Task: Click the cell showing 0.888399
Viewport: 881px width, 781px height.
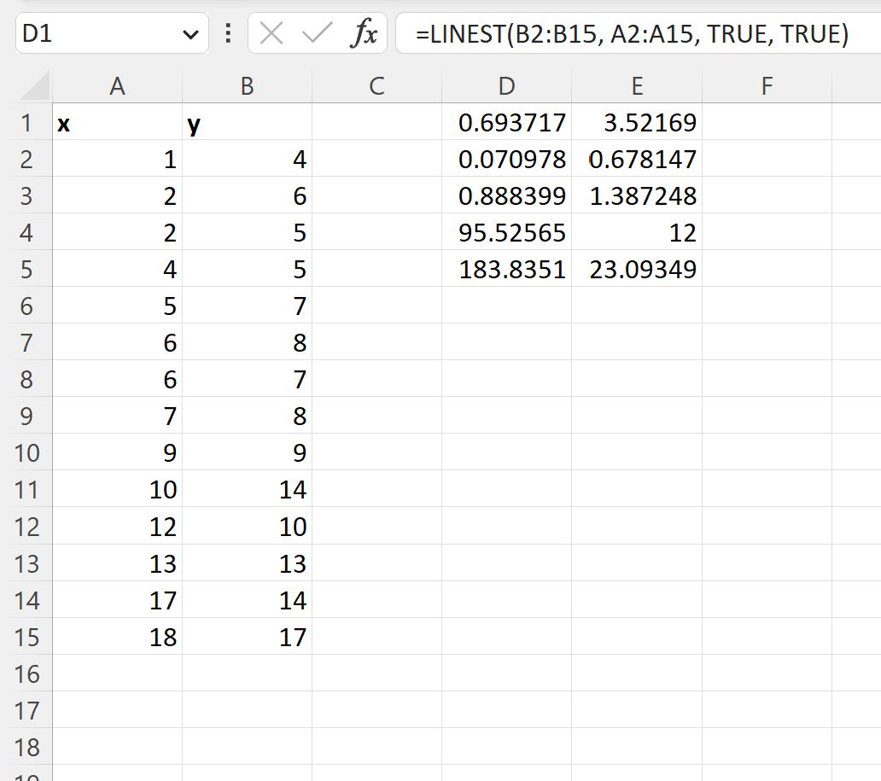Action: (506, 195)
